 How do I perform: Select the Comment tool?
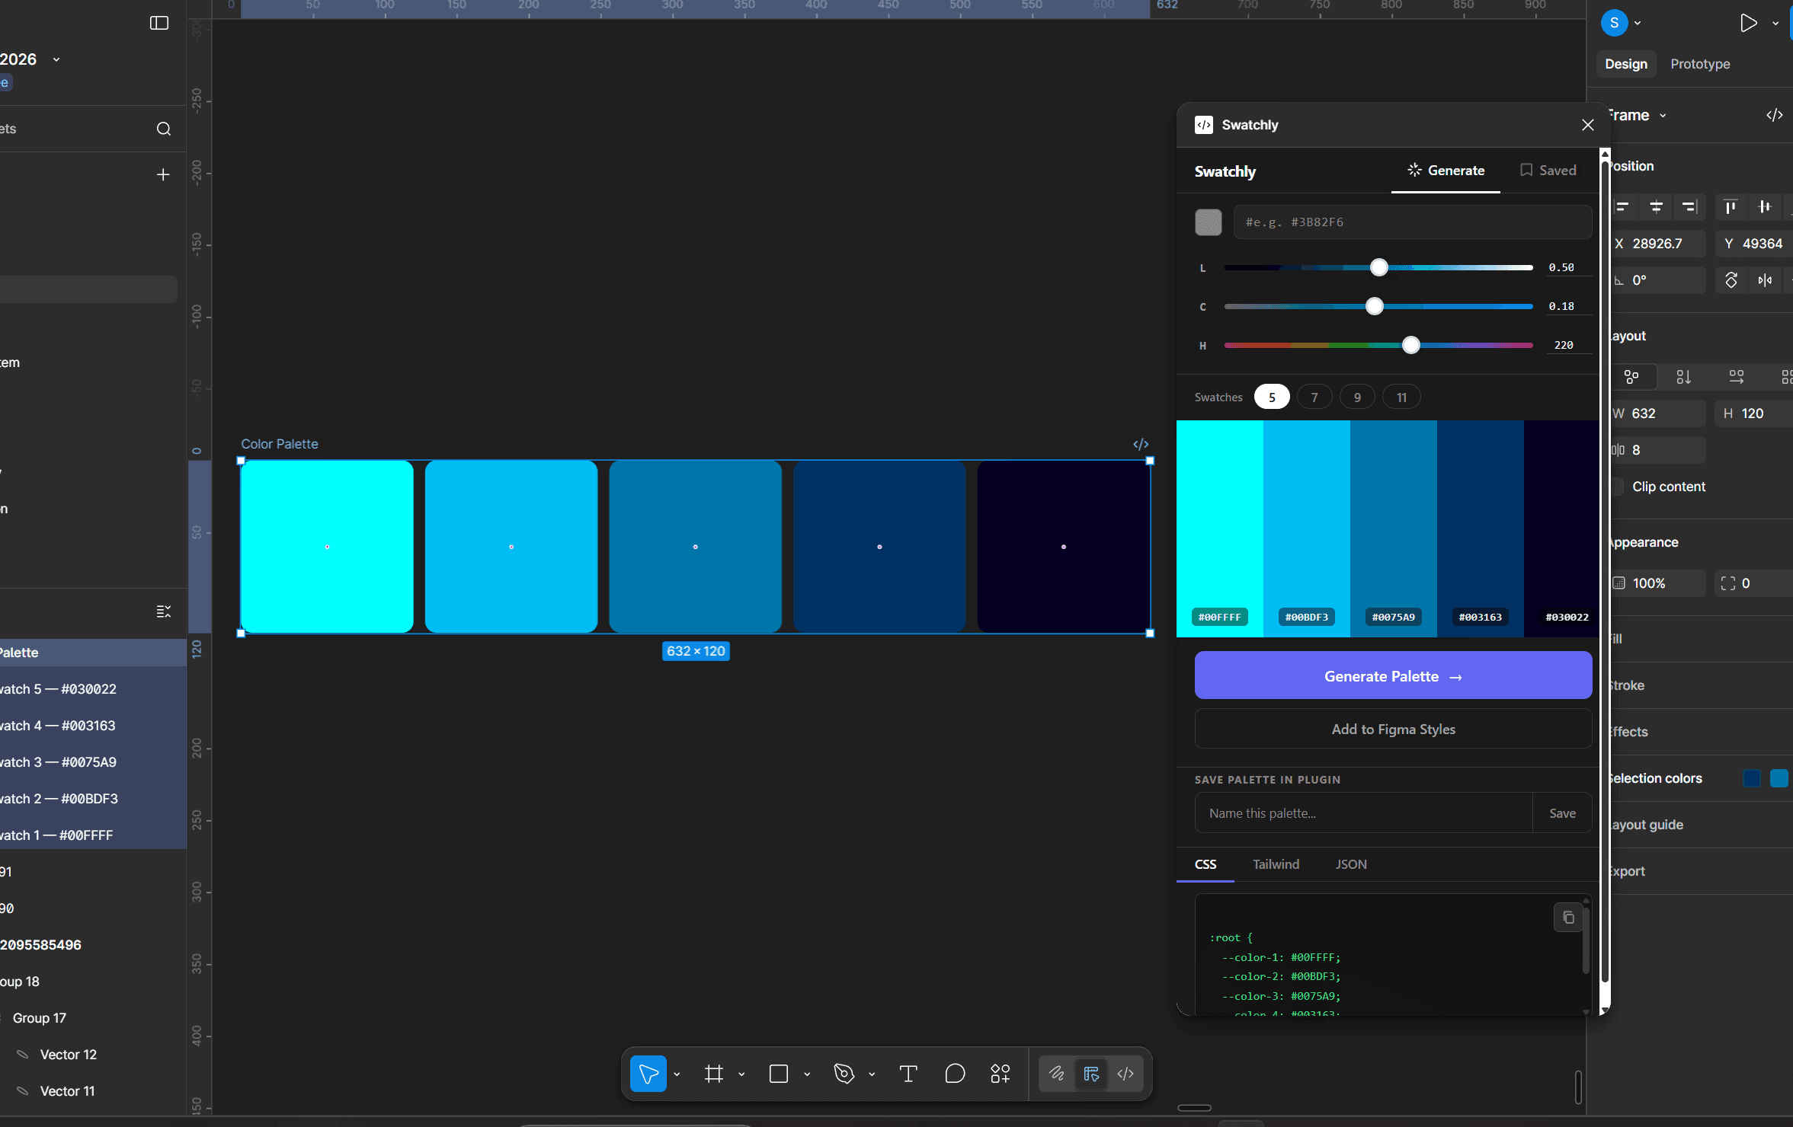[x=954, y=1074]
